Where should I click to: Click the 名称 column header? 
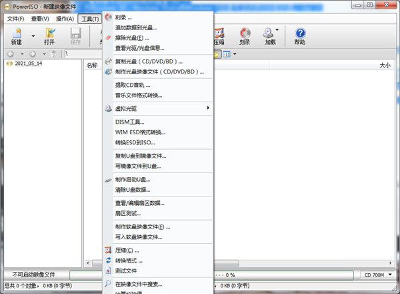click(x=92, y=65)
